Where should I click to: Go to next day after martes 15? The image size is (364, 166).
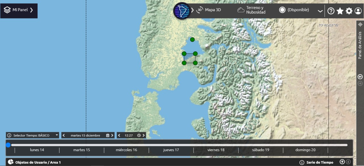click(112, 135)
